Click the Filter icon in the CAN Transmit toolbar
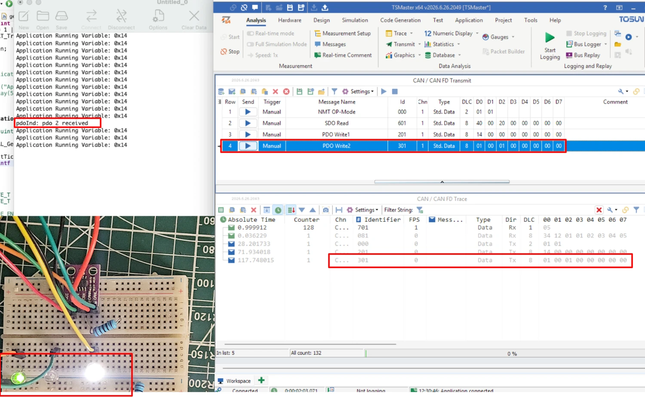The width and height of the screenshot is (645, 398). 334,92
